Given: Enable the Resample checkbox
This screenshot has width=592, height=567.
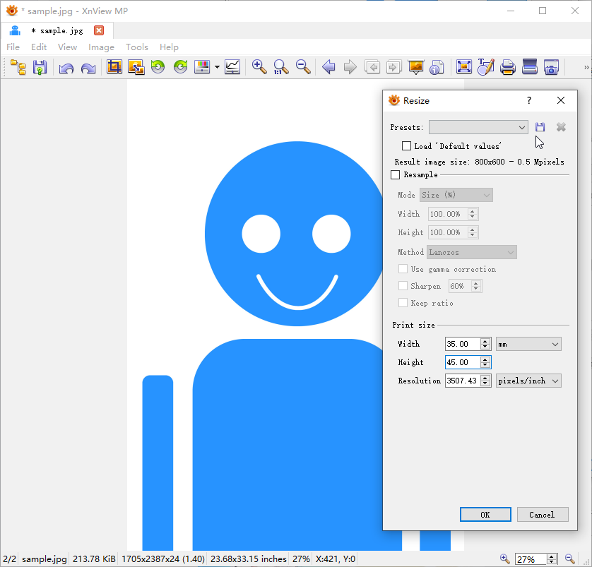Looking at the screenshot, I should click(396, 174).
